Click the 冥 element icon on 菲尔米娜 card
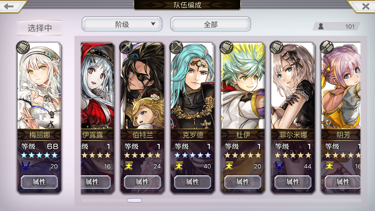 pos(279,166)
